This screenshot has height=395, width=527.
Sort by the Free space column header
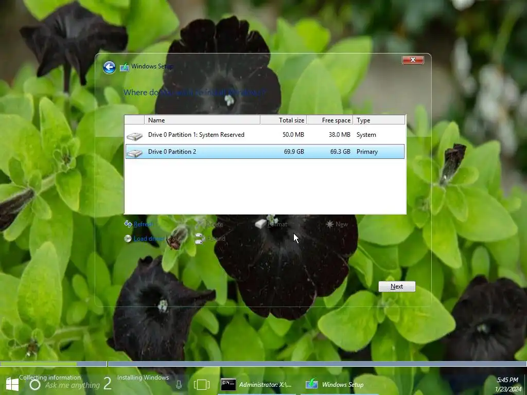tap(330, 120)
